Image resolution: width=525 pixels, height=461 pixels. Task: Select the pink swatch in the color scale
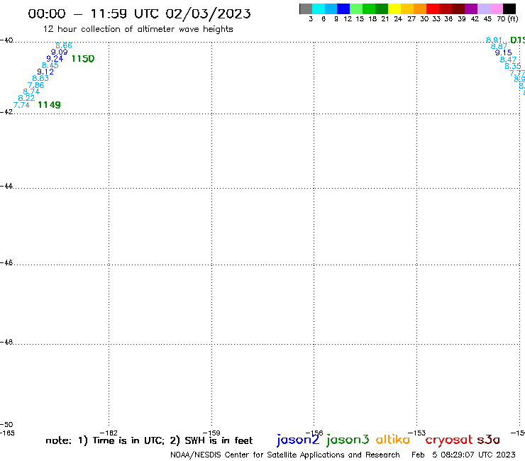pos(497,9)
